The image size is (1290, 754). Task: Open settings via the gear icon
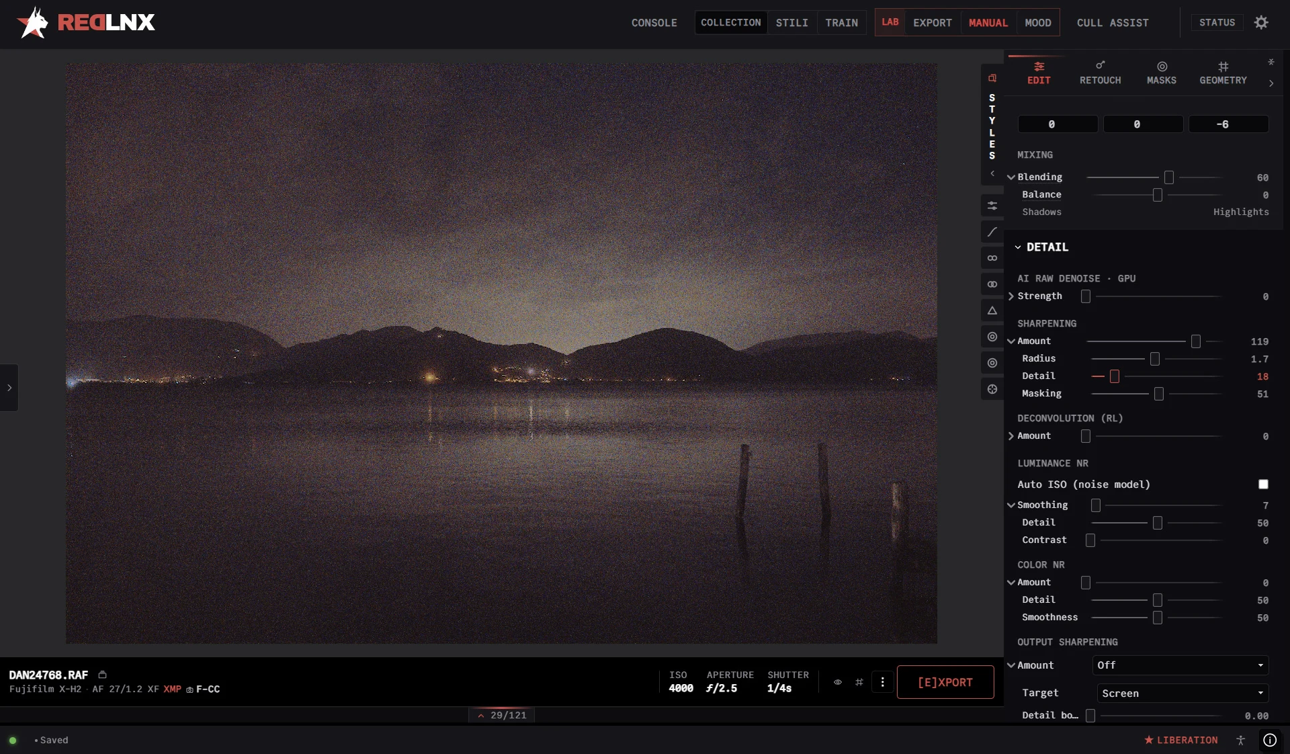(1261, 22)
